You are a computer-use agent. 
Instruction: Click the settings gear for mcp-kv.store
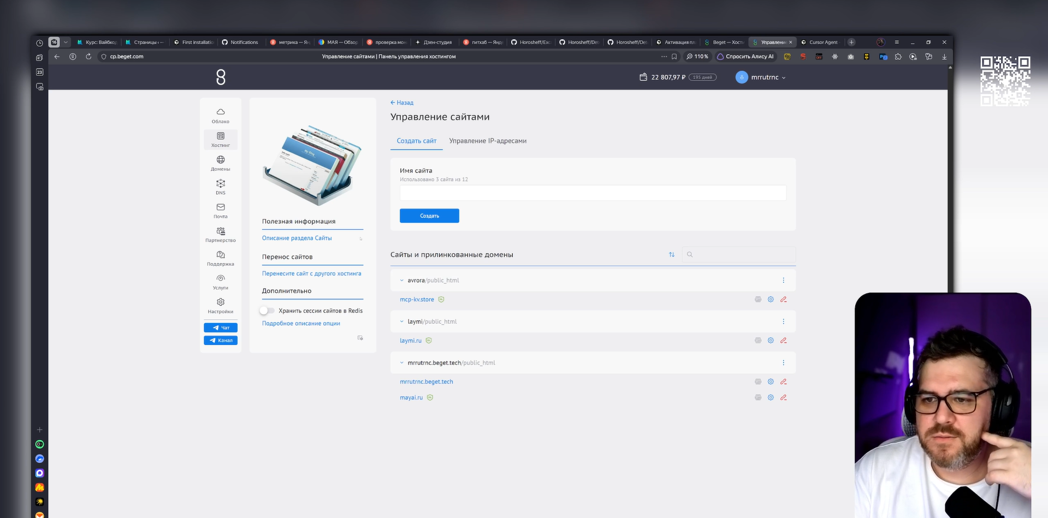point(771,300)
